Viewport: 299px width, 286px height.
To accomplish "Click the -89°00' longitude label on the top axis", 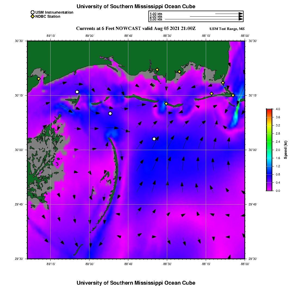I will (x=89, y=35).
